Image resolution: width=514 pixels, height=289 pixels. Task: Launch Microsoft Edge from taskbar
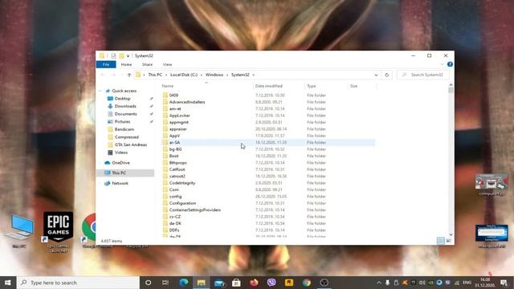[x=184, y=283]
